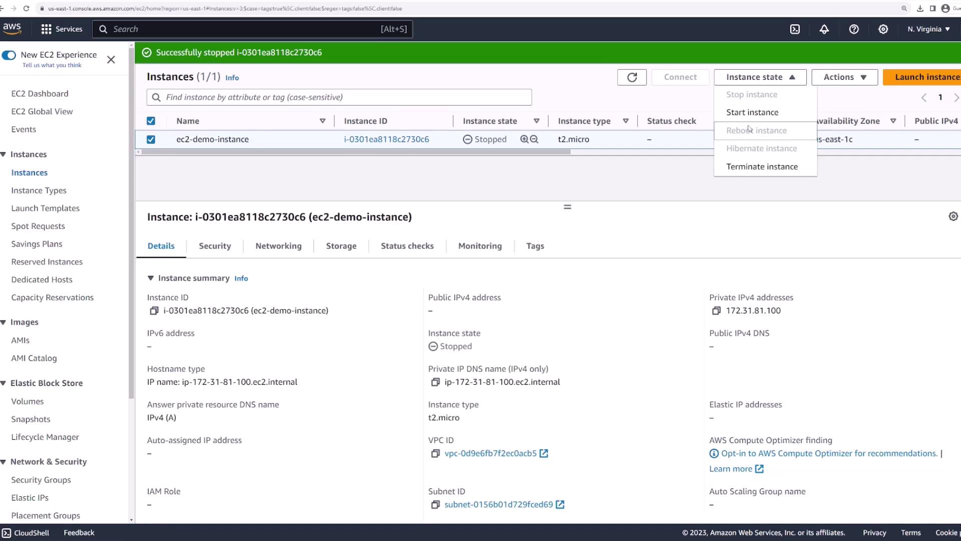Choose Start instance from the menu
This screenshot has width=961, height=541.
point(752,112)
